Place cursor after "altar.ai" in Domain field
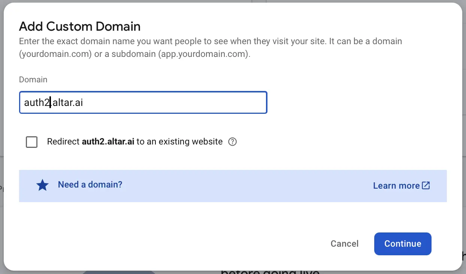This screenshot has width=466, height=274. point(84,103)
